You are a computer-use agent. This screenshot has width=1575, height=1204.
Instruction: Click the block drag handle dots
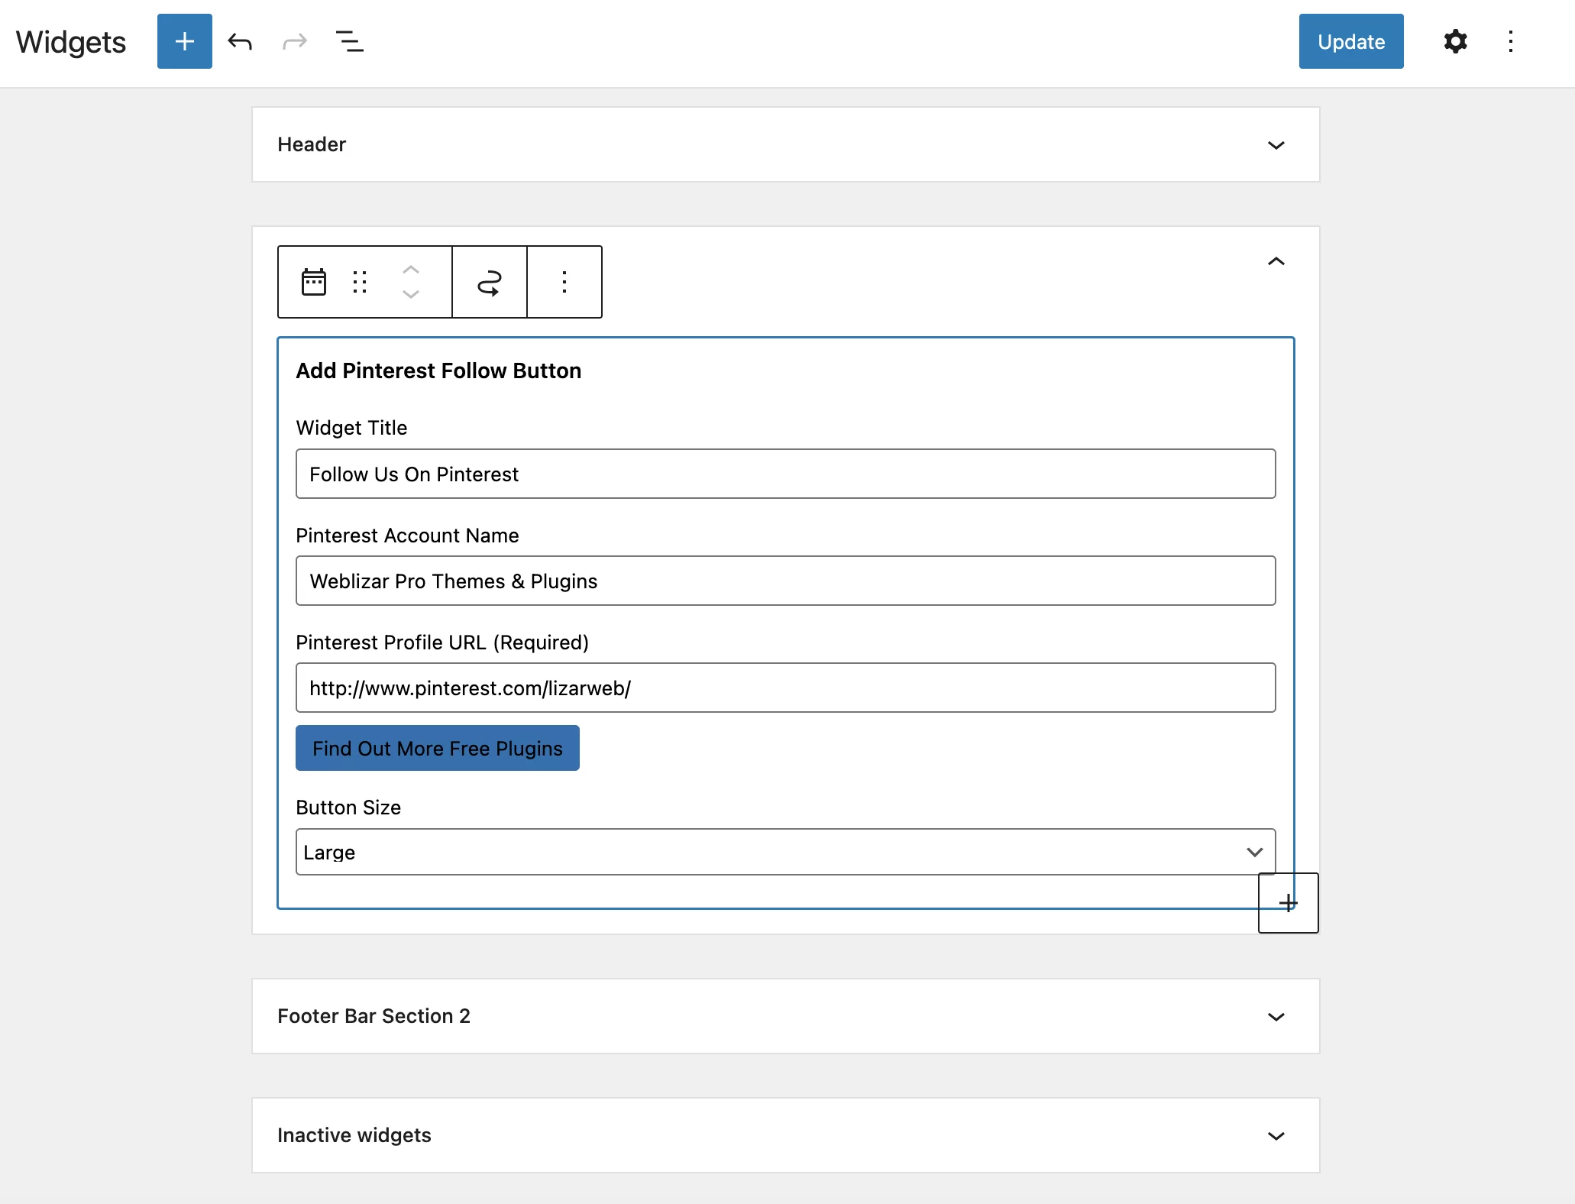(360, 282)
